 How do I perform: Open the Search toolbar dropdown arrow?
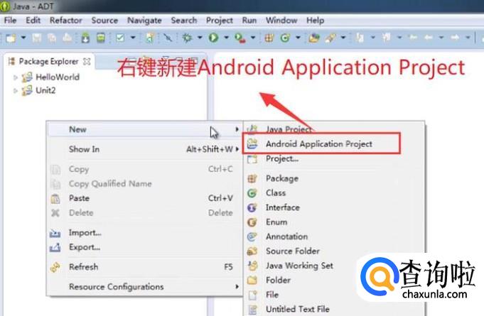tap(343, 38)
